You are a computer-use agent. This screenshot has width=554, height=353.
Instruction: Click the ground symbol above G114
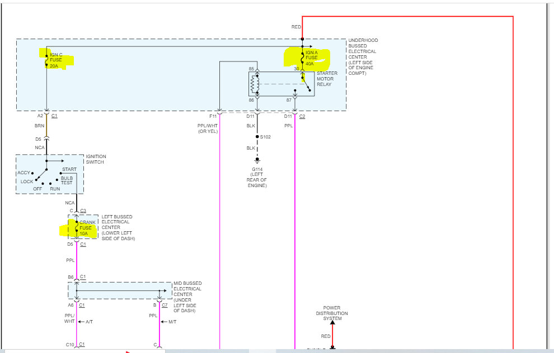coord(257,161)
